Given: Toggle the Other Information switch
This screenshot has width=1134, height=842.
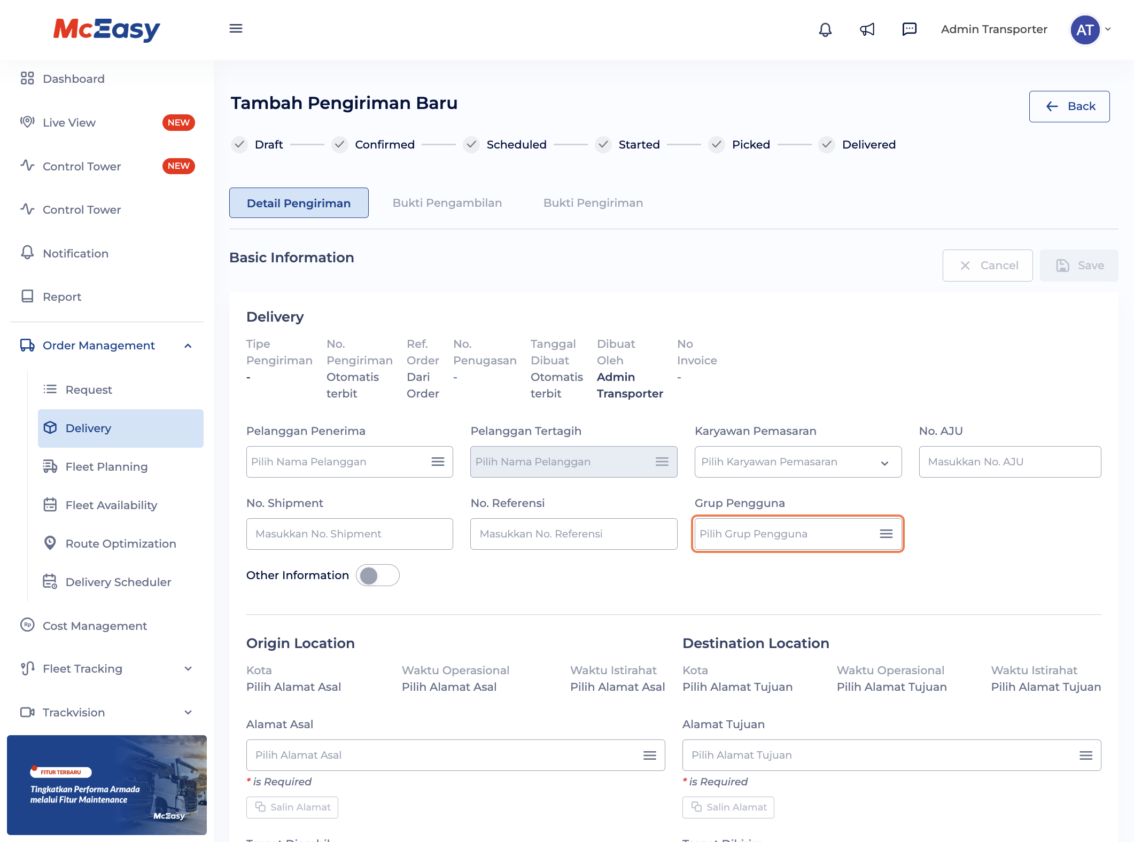Looking at the screenshot, I should click(x=377, y=575).
